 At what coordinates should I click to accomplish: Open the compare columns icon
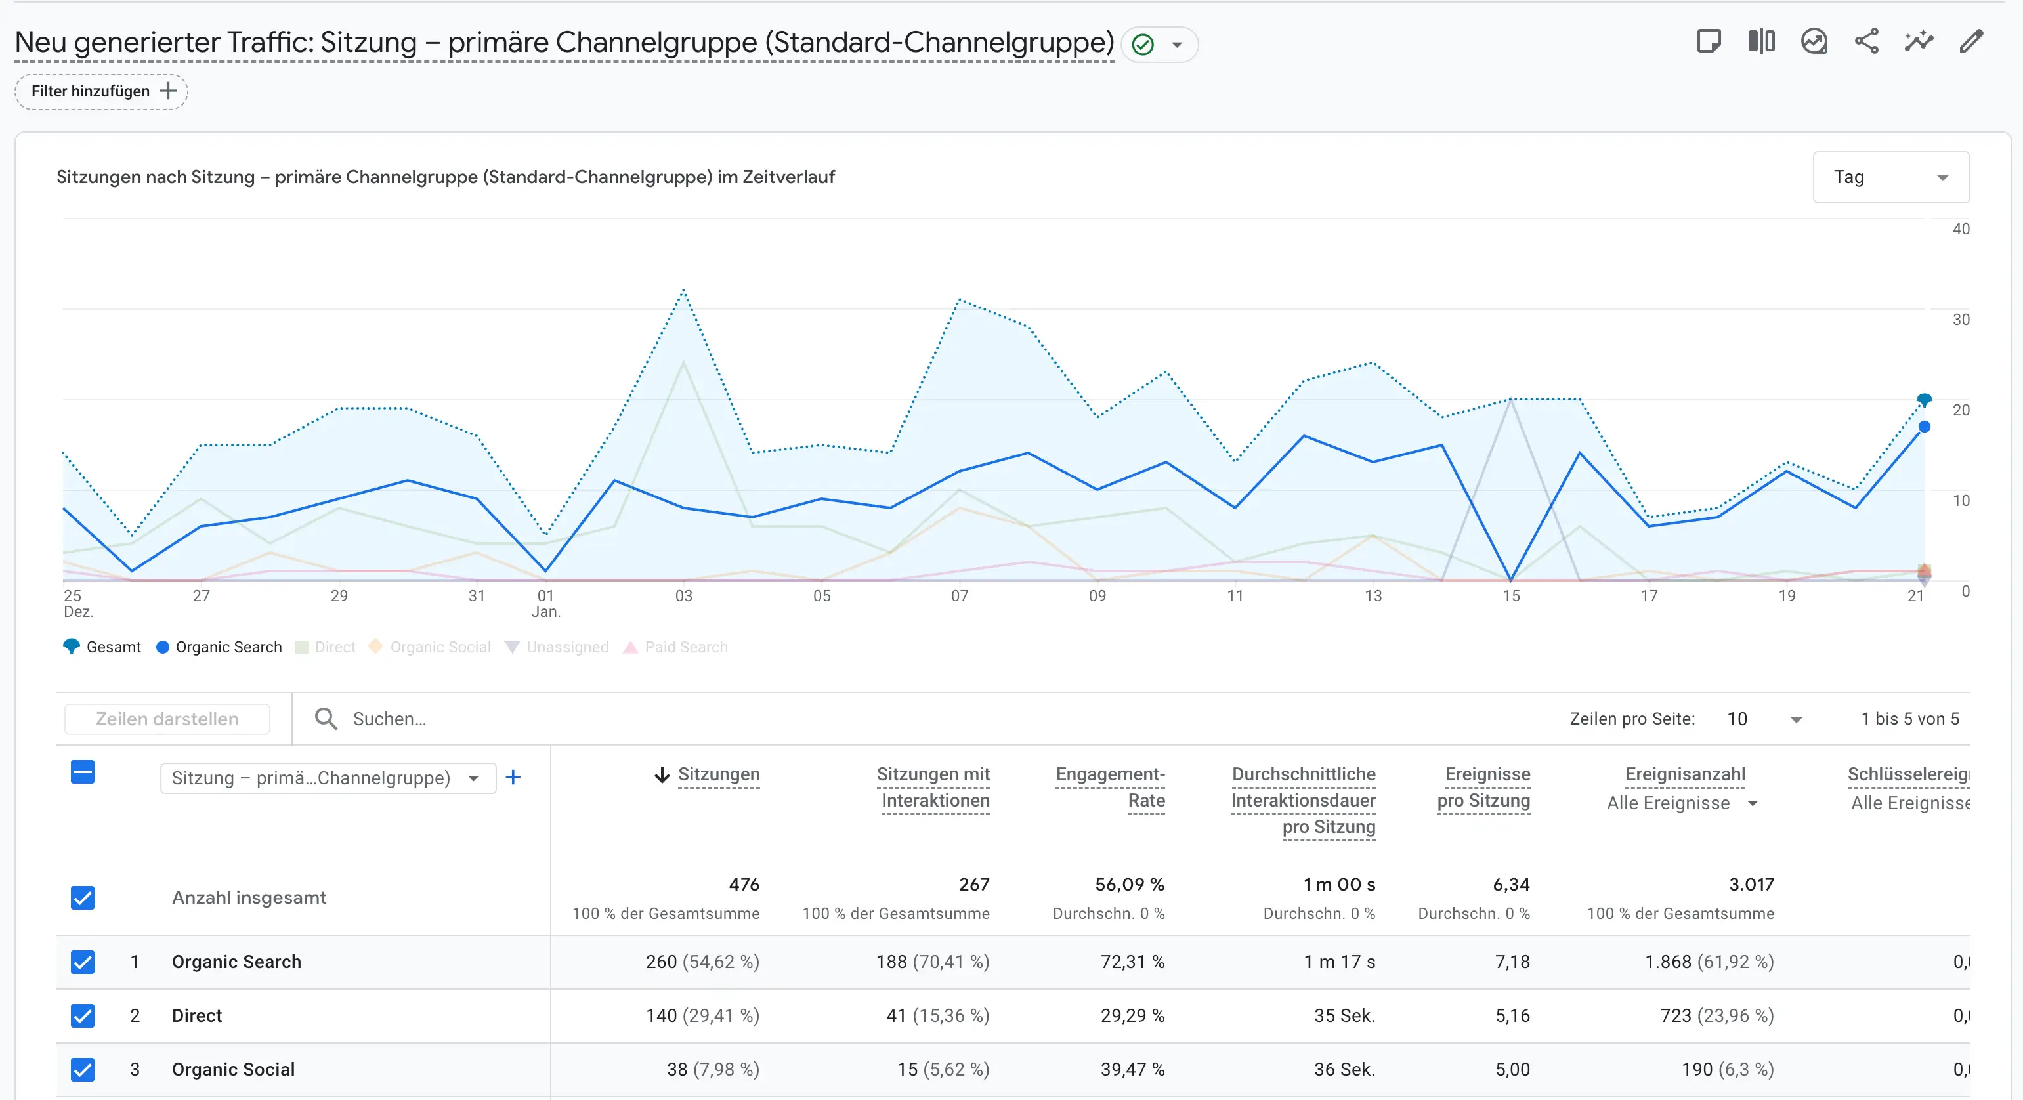pos(1760,41)
